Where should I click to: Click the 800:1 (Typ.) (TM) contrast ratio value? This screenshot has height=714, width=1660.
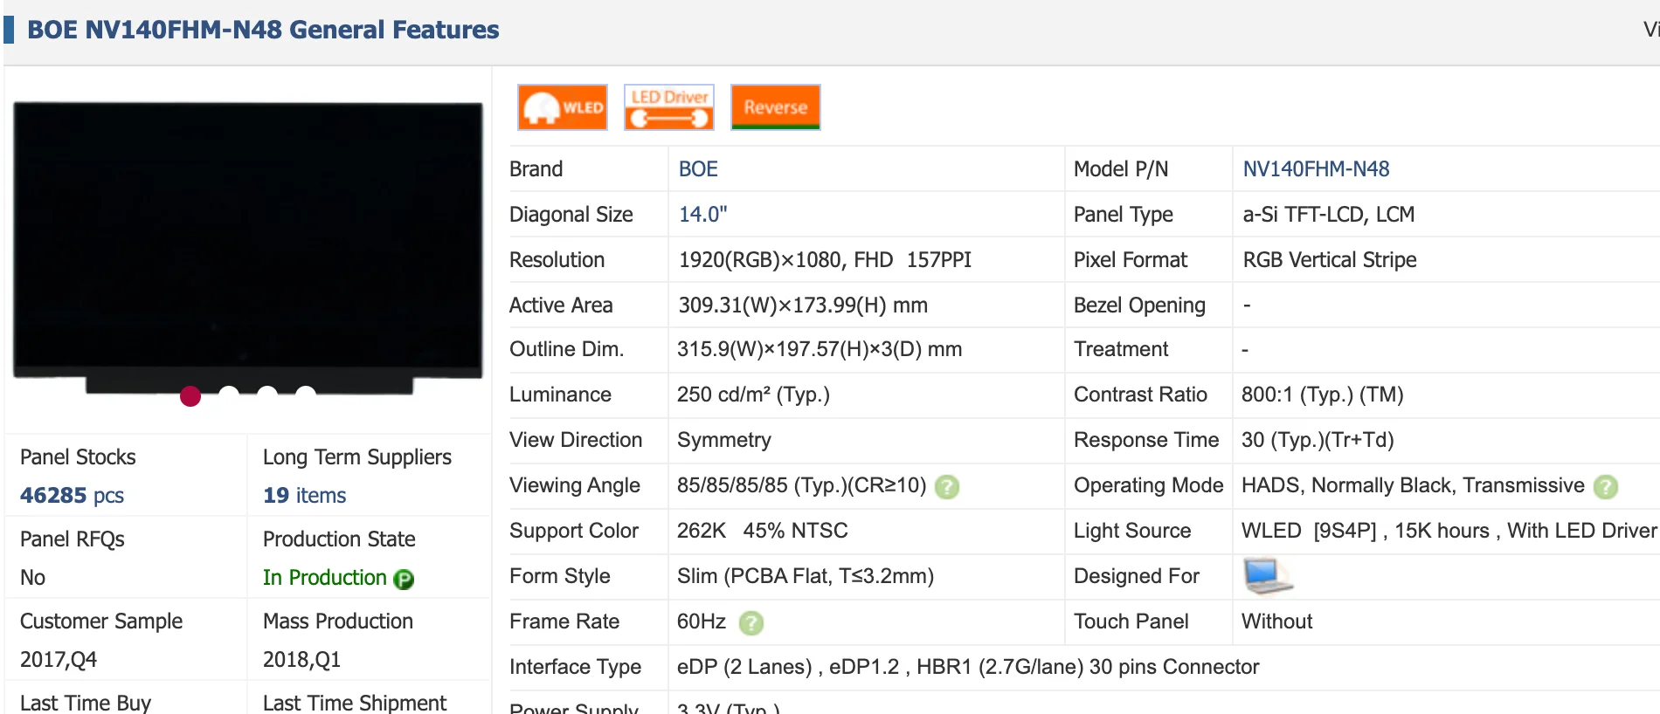tap(1323, 395)
